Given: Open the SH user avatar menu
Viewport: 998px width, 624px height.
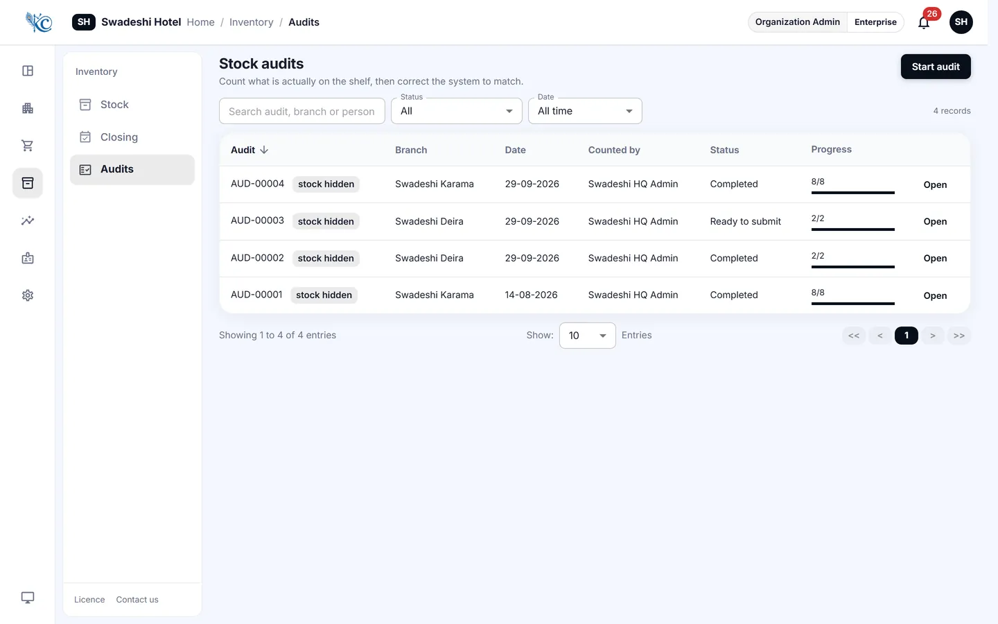Looking at the screenshot, I should (x=961, y=22).
